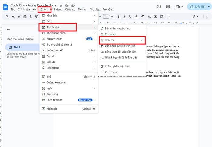Add a comment from toolbar
212x147 pixels.
155,17
